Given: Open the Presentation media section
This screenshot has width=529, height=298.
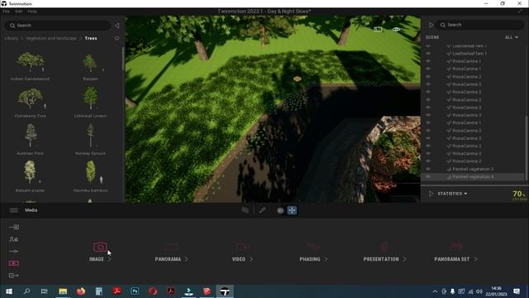Looking at the screenshot, I should click(x=384, y=252).
